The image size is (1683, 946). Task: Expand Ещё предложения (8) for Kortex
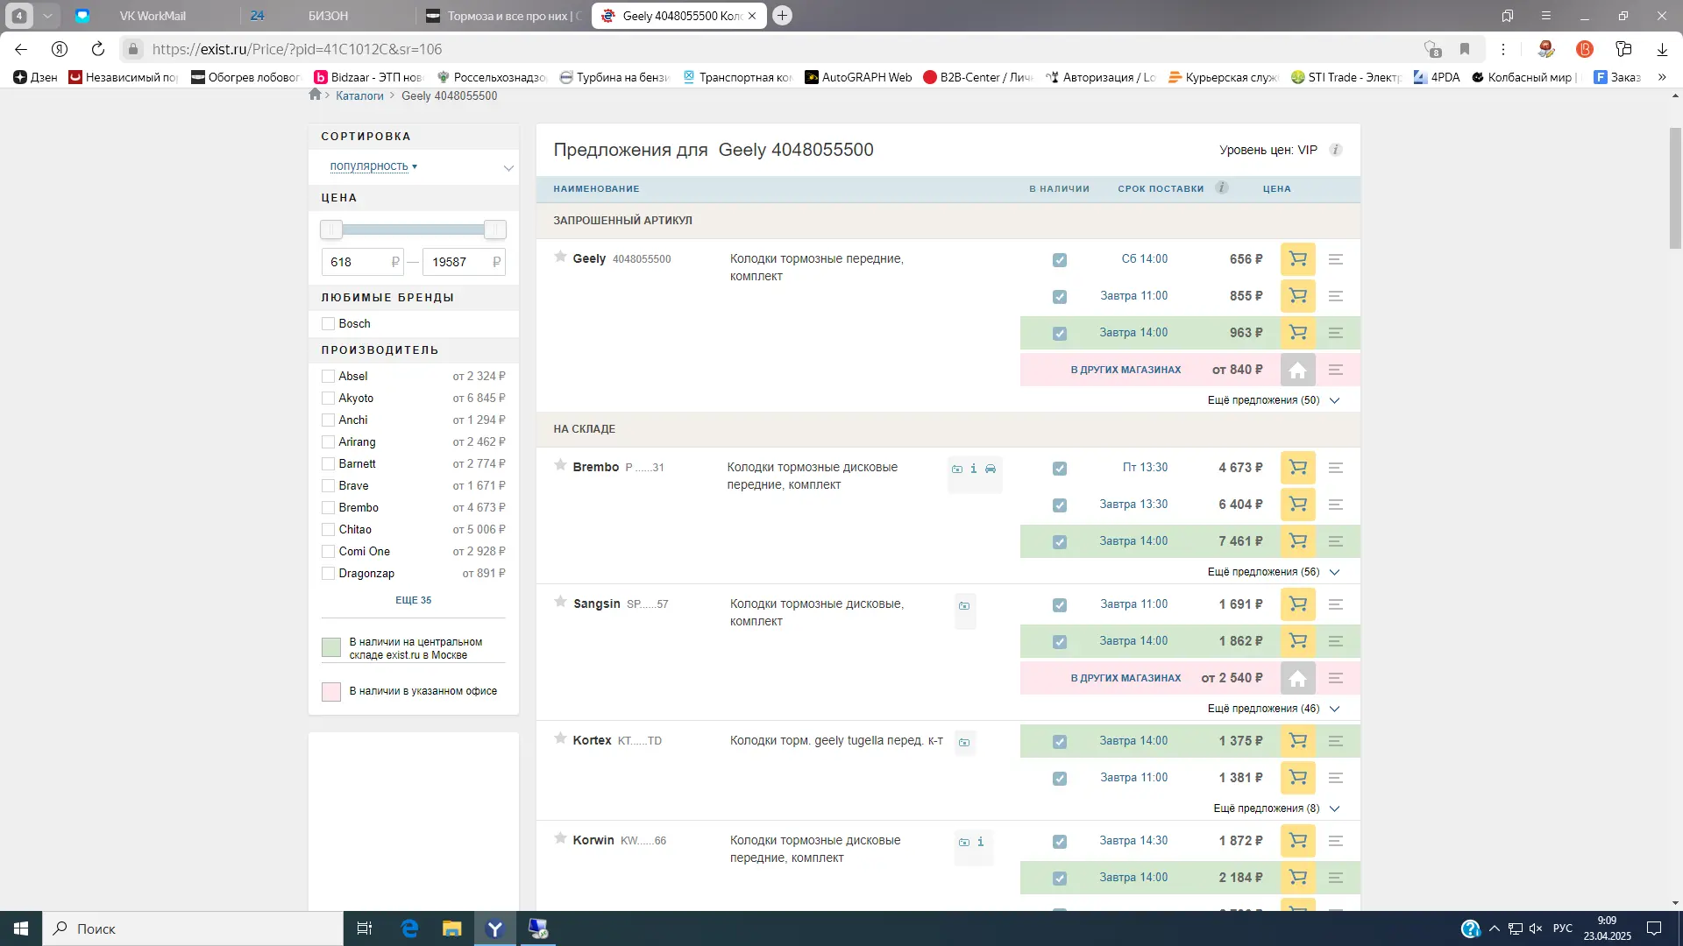1276,808
